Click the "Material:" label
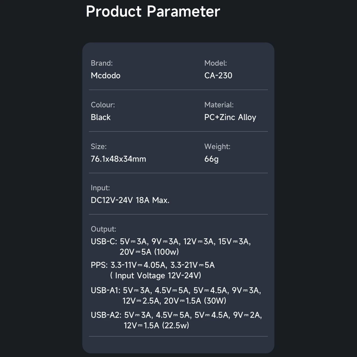 [x=219, y=105]
